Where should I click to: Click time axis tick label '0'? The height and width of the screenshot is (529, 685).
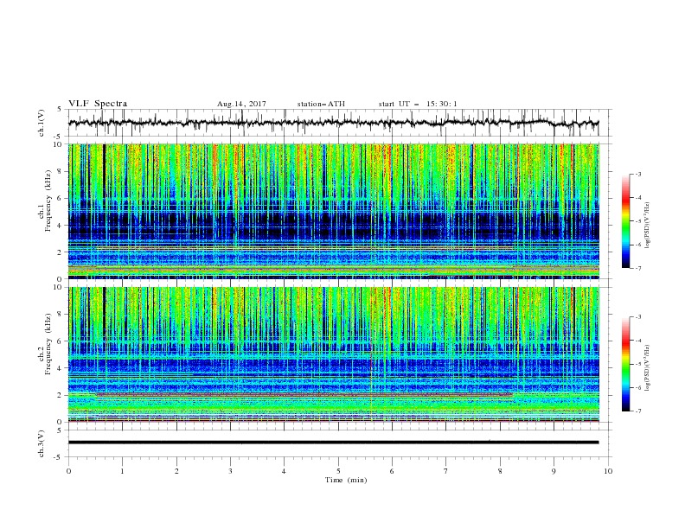(68, 471)
